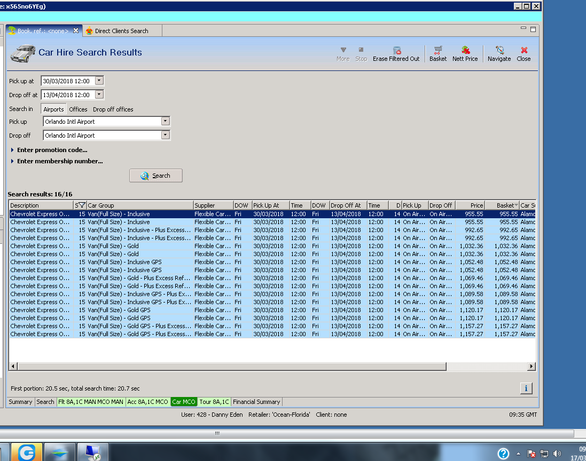This screenshot has height=461, width=586.
Task: Switch to the Financial Summary tab
Action: click(256, 402)
